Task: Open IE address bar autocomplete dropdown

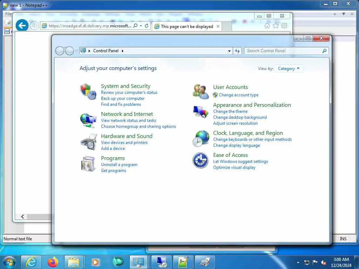Action: coord(141,26)
